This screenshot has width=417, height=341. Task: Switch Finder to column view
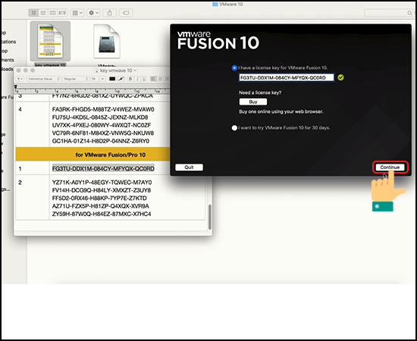[x=52, y=13]
